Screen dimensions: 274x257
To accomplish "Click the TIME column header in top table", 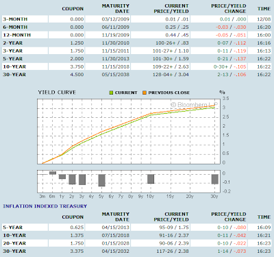I will click(x=264, y=9).
